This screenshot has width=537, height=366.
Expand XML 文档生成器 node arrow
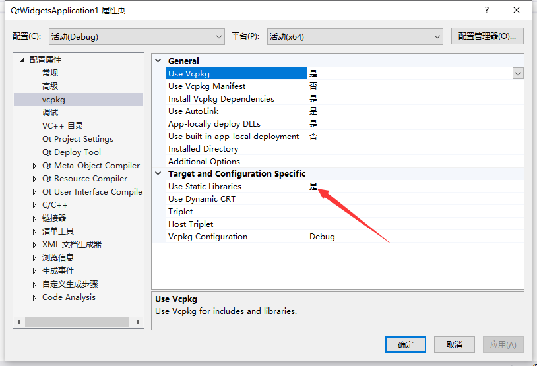[34, 245]
